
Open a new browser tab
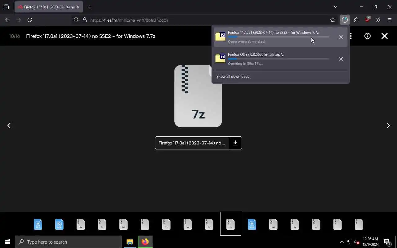pos(90,7)
